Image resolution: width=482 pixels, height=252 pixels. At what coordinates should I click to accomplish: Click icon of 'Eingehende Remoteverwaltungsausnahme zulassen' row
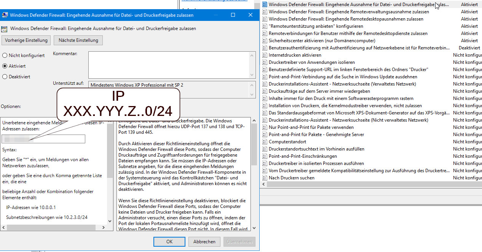(265, 12)
